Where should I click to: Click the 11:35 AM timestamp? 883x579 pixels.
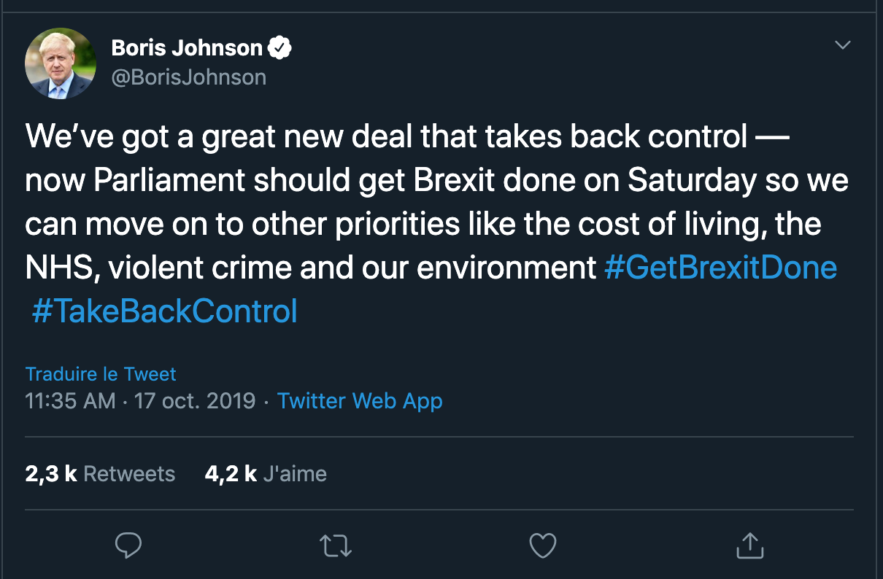70,400
